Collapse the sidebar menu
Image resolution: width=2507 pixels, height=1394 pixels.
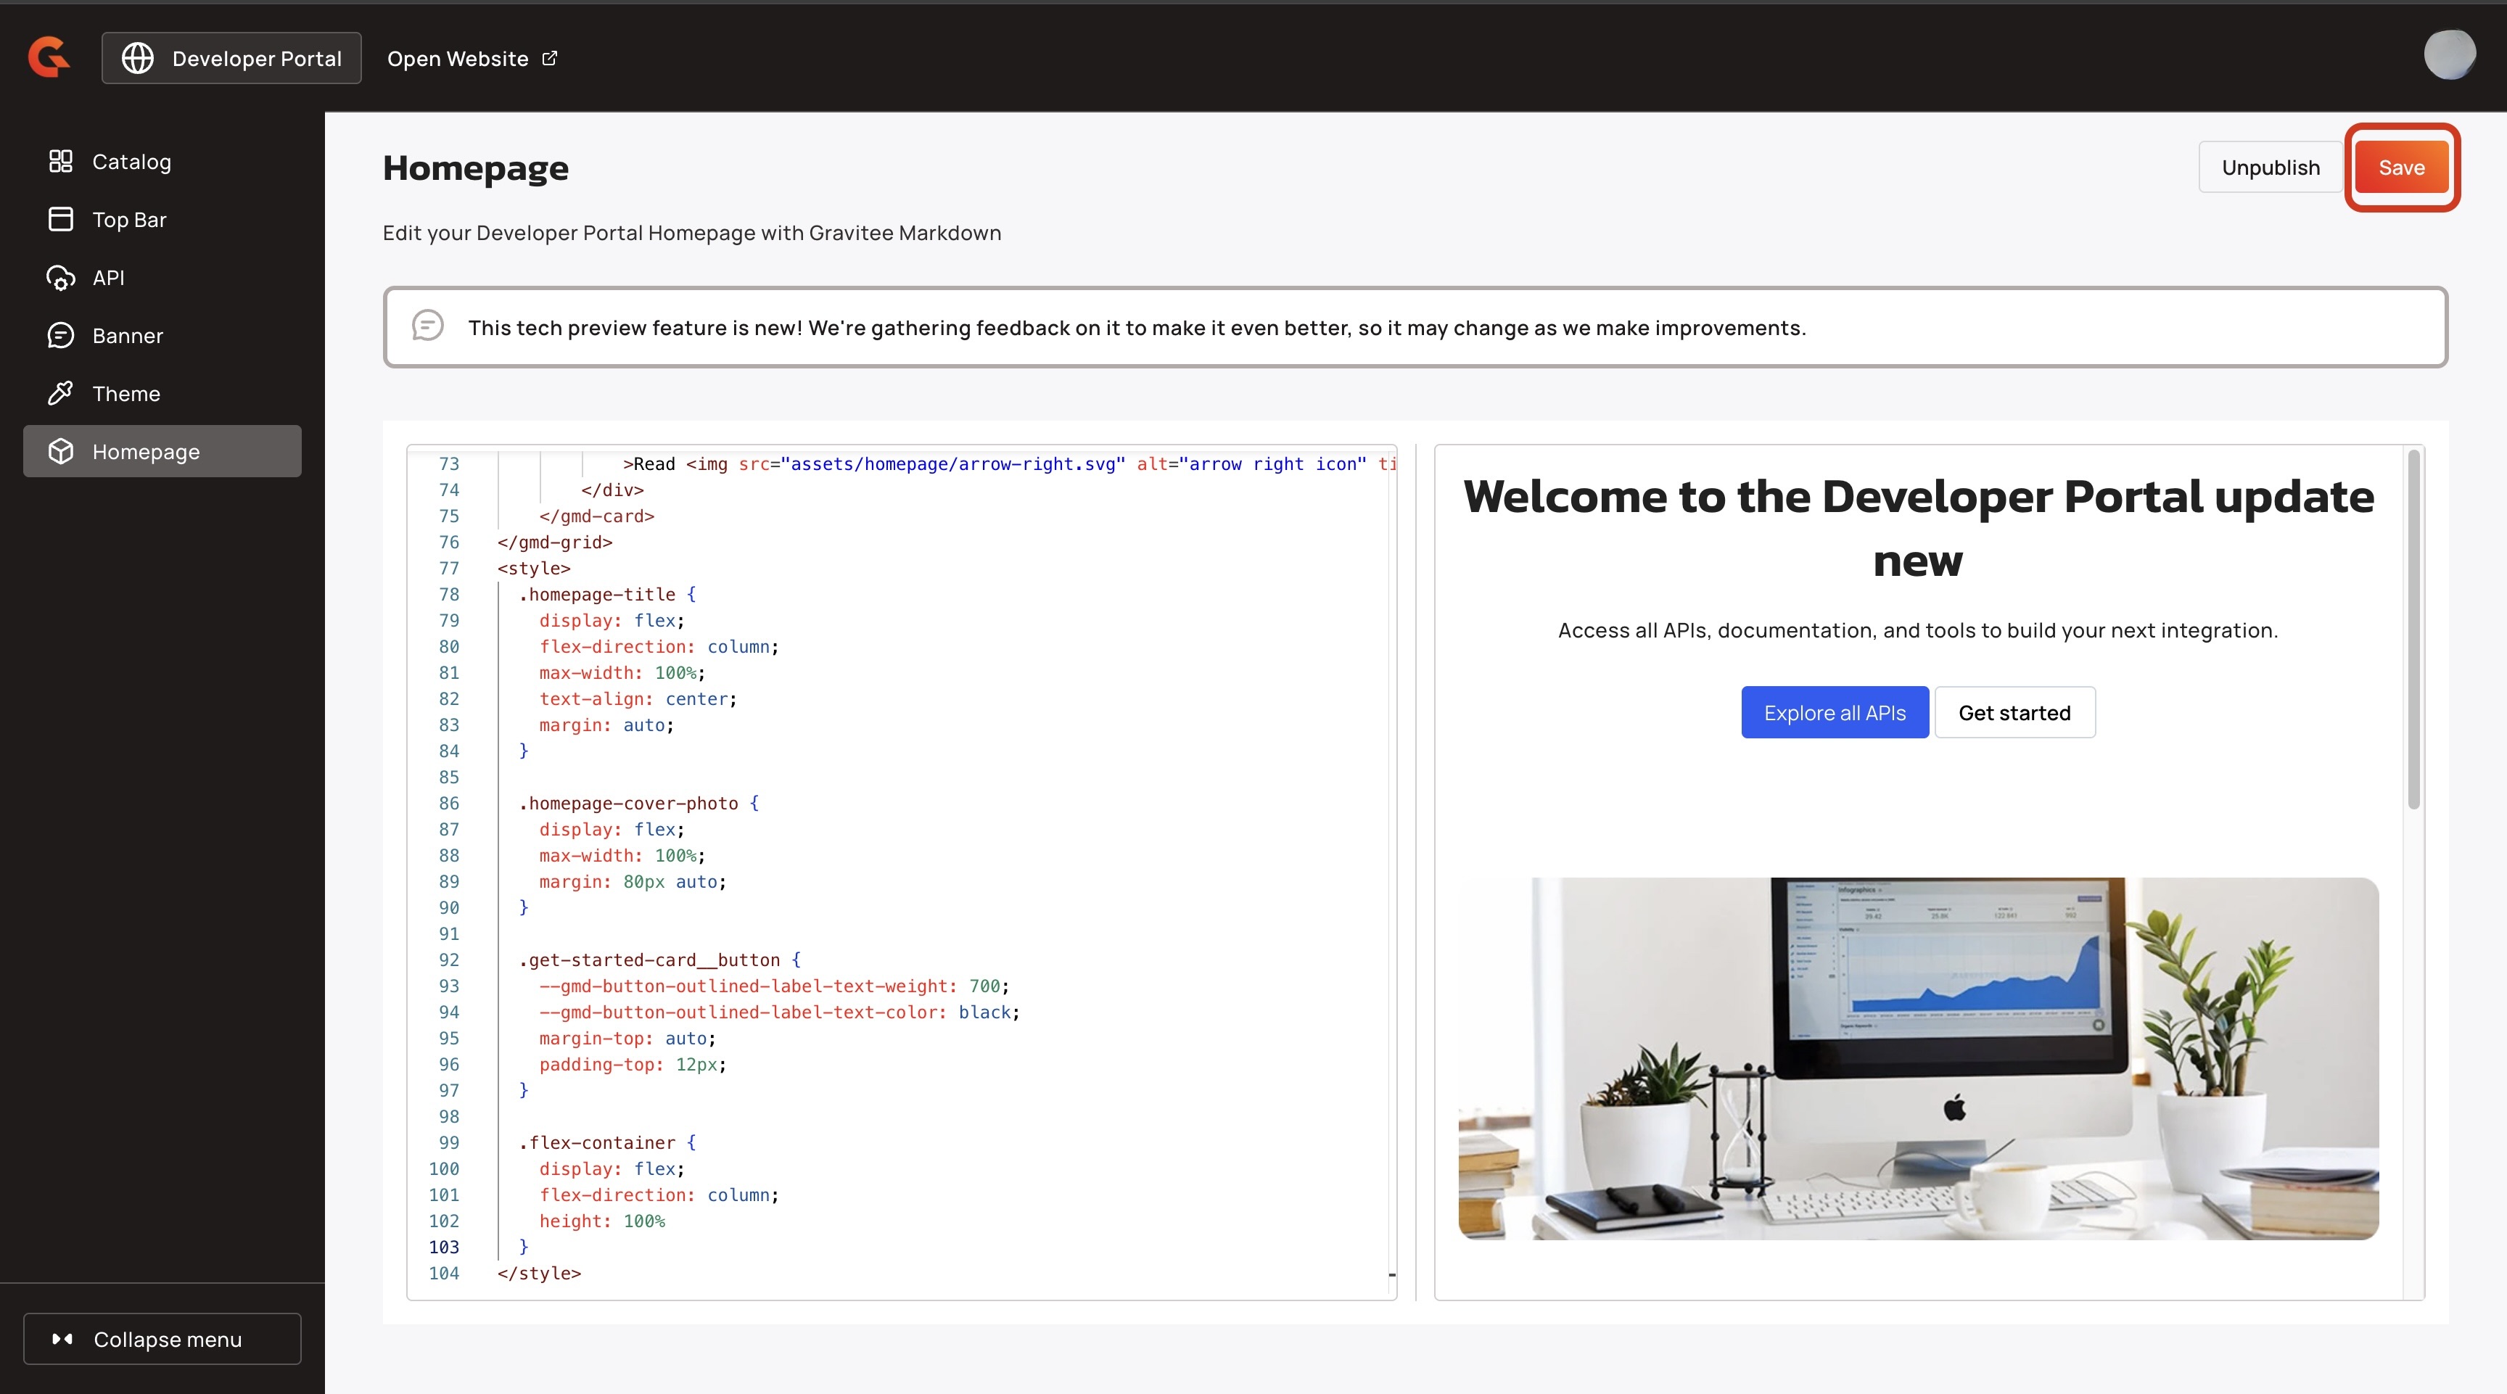pos(162,1340)
